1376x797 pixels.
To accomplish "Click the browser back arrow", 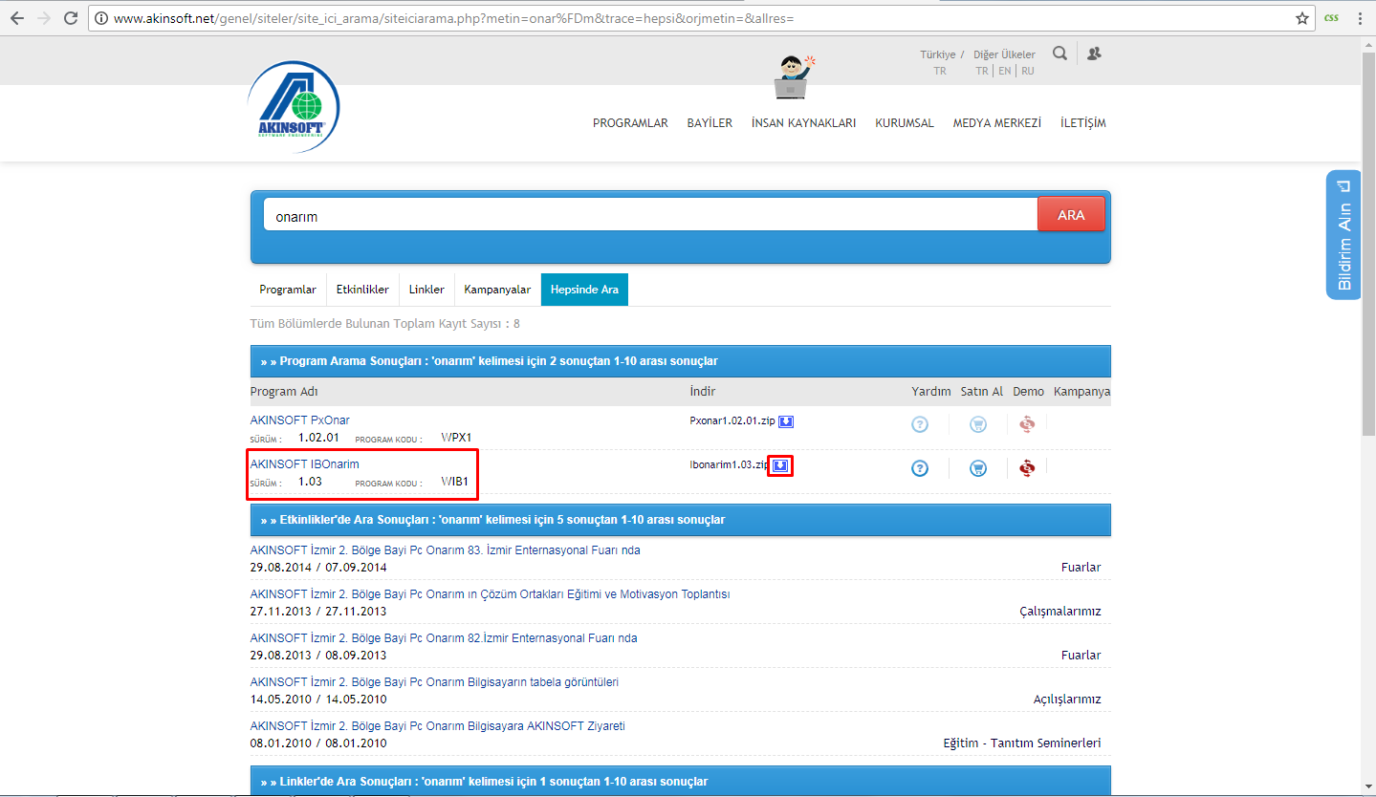I will [16, 18].
